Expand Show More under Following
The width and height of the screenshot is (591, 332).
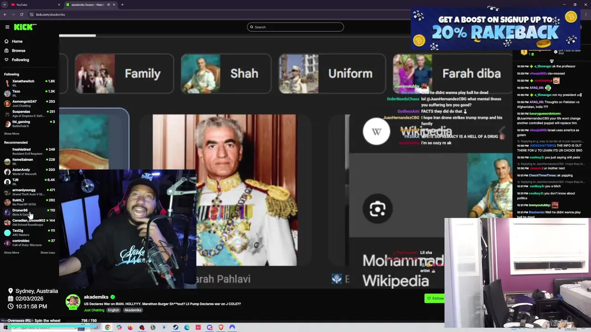12,133
